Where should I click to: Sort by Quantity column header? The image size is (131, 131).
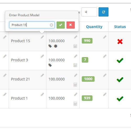[94, 27]
